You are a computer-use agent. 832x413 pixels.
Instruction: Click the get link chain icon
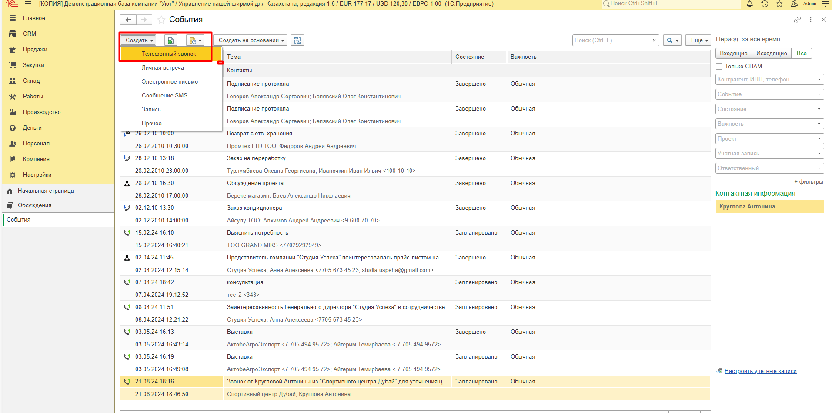click(x=797, y=20)
